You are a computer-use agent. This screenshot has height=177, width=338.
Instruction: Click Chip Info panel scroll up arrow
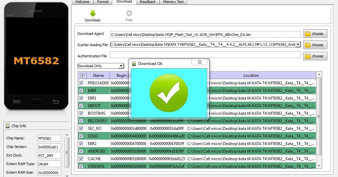coord(67,135)
